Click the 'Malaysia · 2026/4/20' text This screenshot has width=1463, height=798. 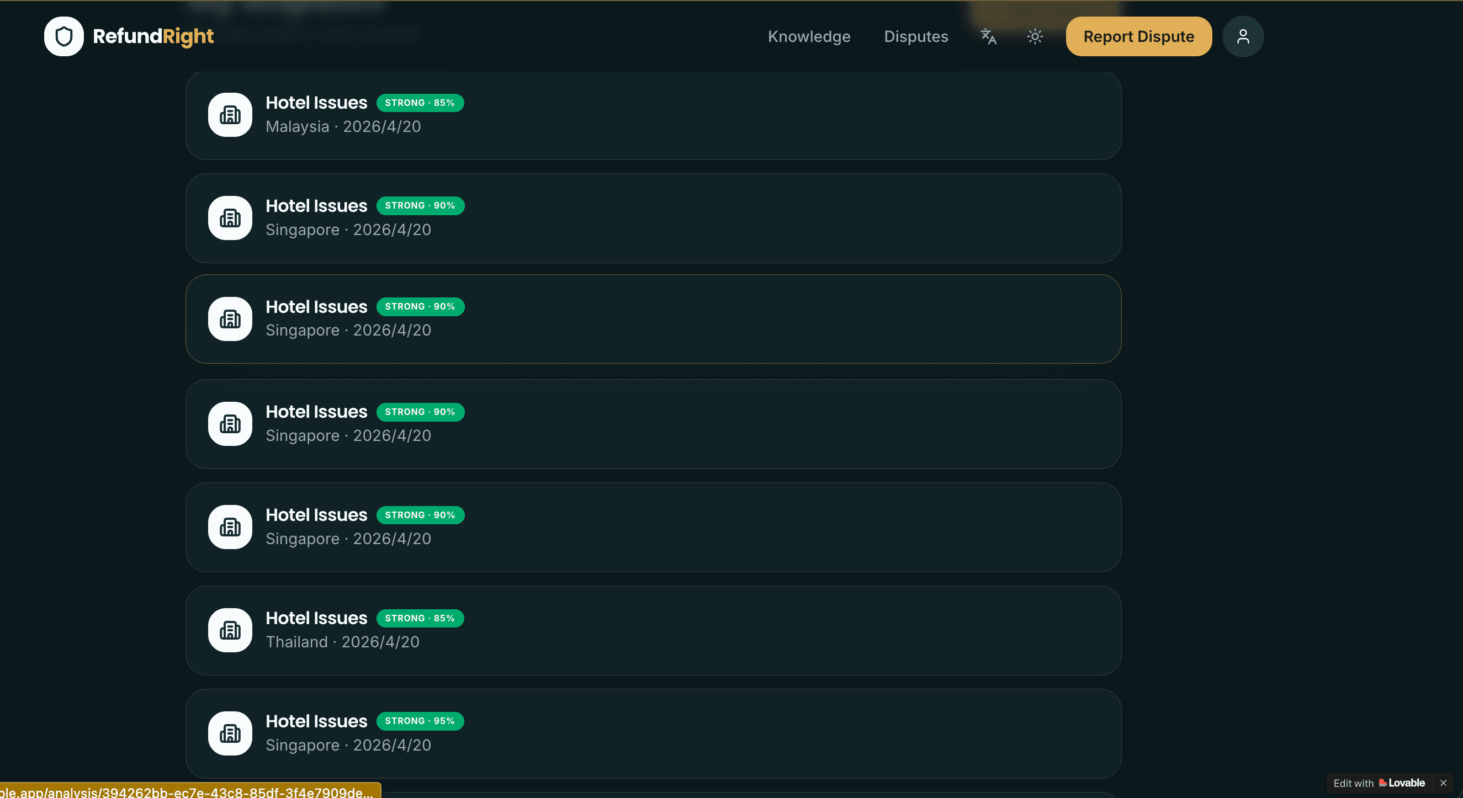pos(343,126)
